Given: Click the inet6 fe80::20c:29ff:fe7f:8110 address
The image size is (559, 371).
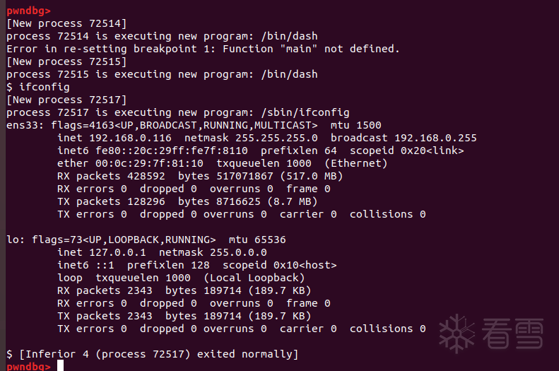Looking at the screenshot, I should pos(172,151).
